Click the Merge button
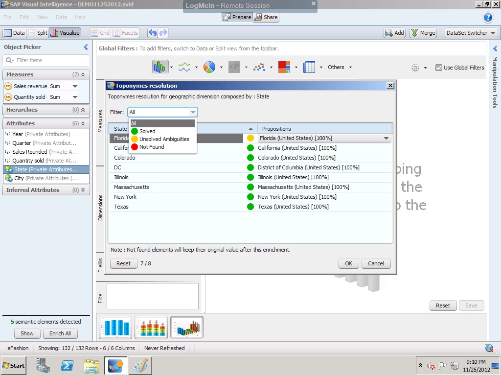 [423, 33]
